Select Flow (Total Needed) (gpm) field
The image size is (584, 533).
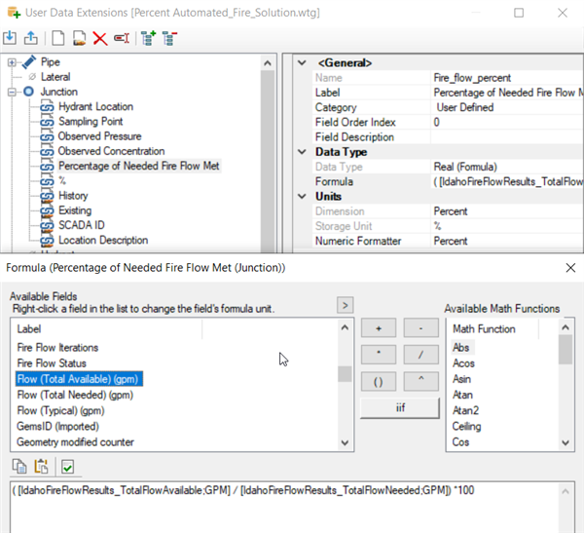75,396
